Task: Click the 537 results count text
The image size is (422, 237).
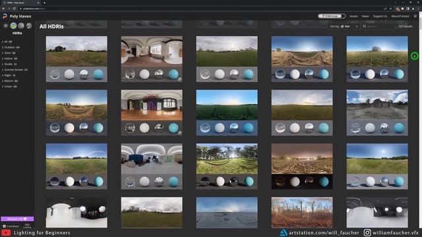Action: [406, 26]
